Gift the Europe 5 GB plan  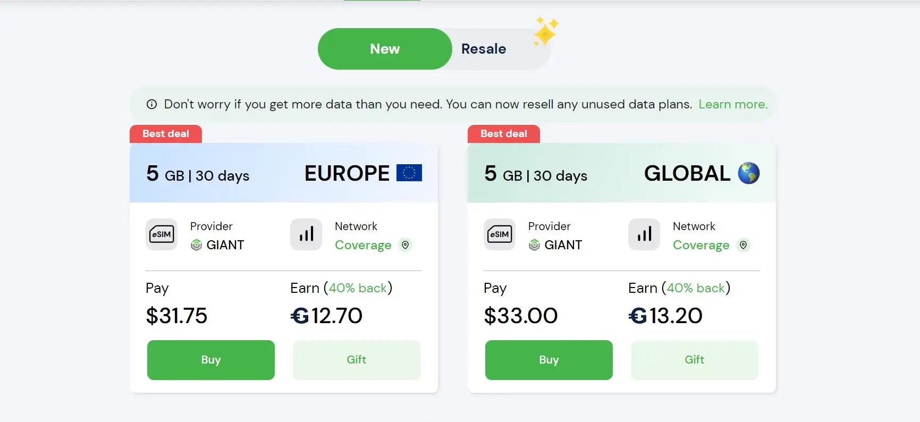point(357,360)
